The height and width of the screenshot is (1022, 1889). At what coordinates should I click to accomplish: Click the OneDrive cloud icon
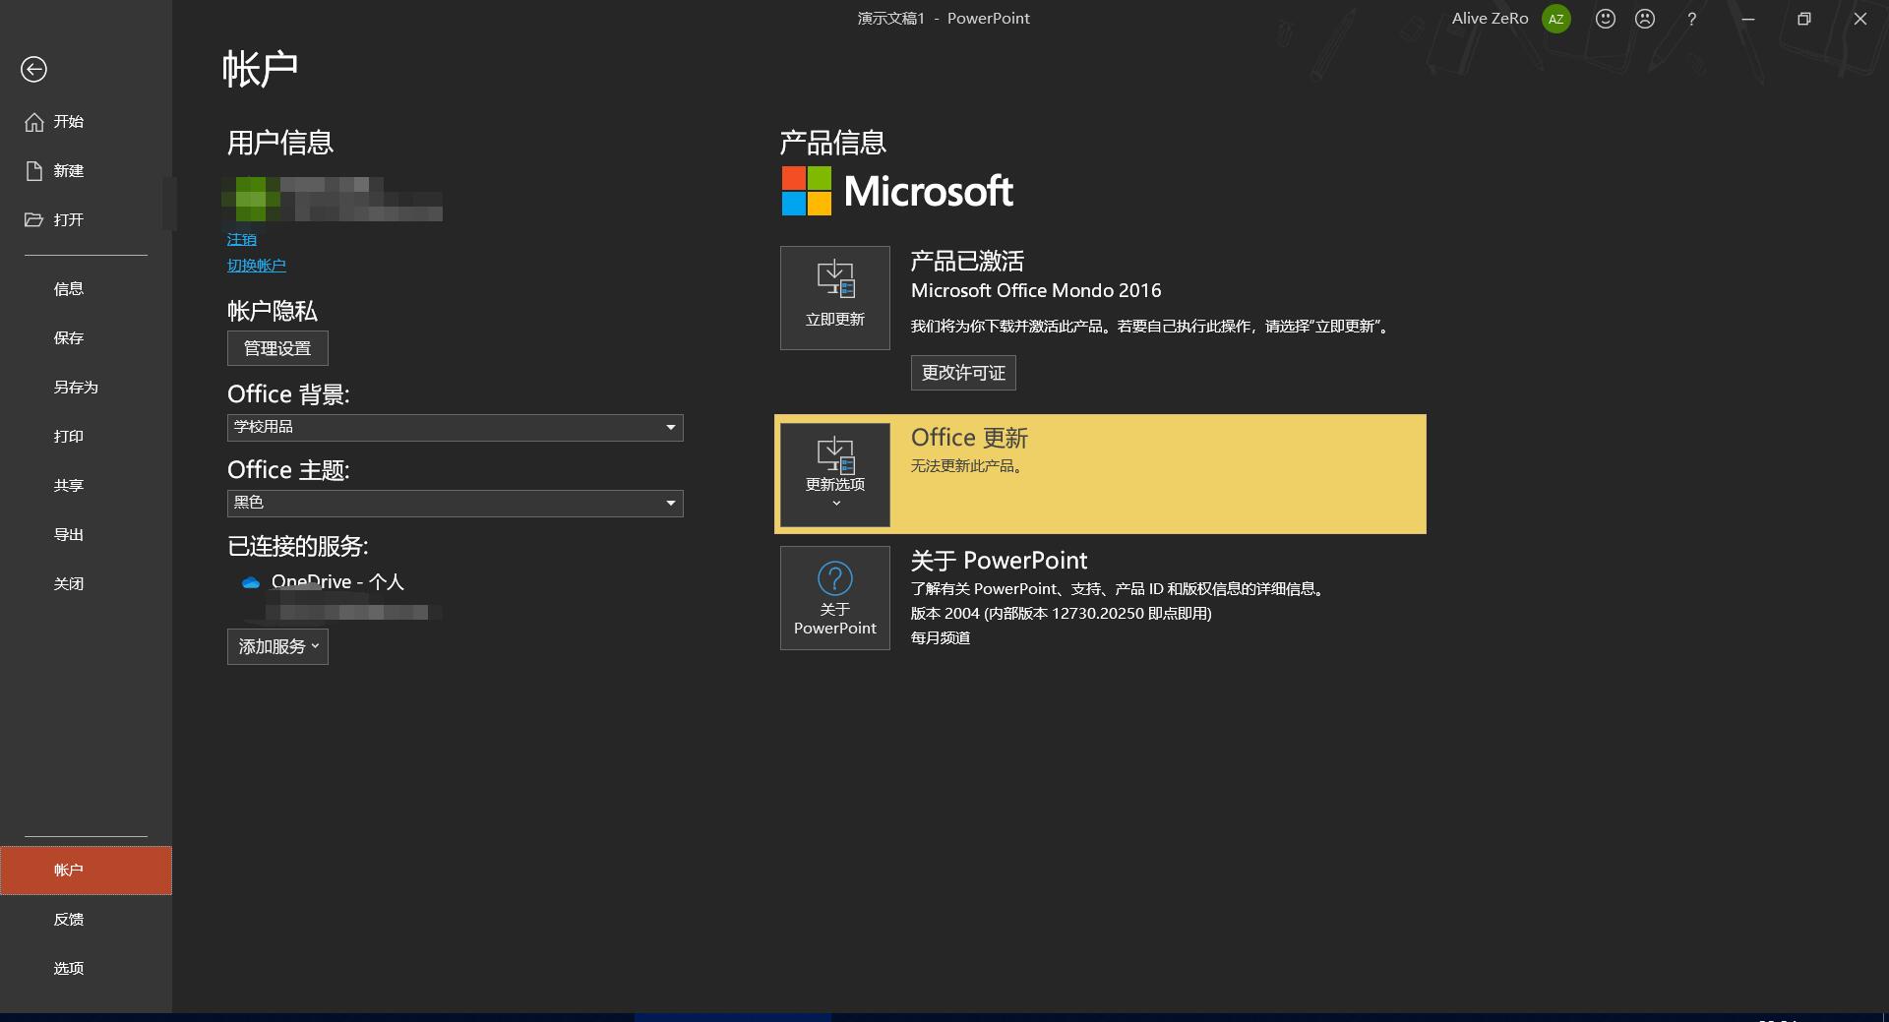click(x=251, y=582)
